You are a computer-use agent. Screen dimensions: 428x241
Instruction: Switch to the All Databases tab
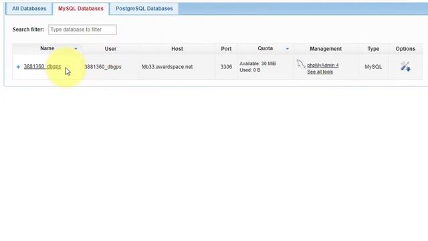(x=29, y=9)
